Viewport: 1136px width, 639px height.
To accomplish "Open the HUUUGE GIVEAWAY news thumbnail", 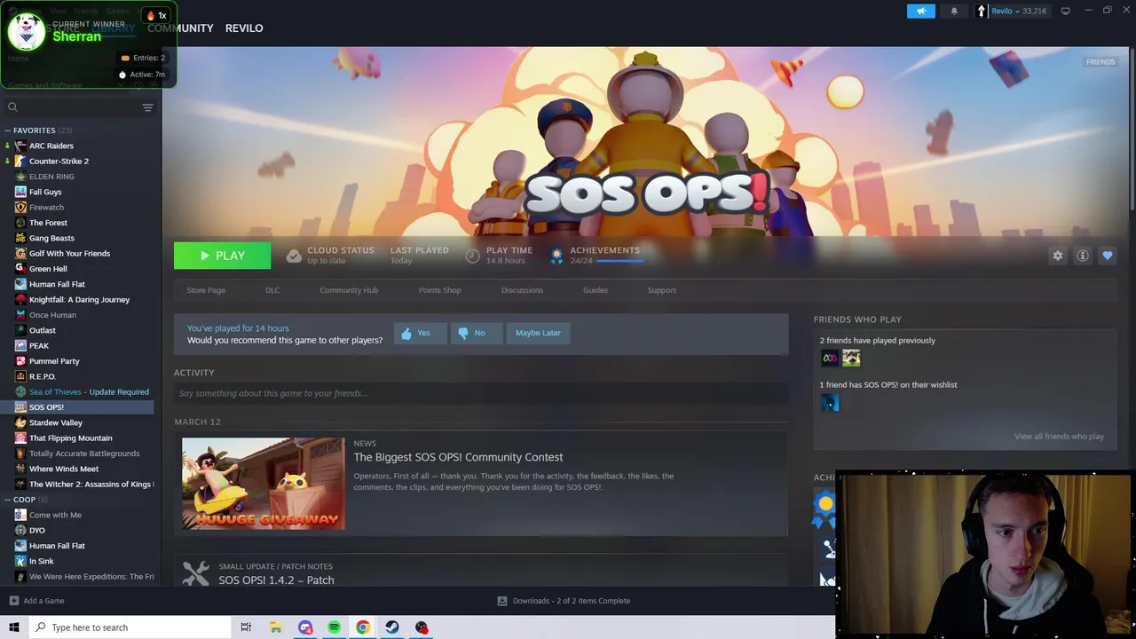I will coord(264,484).
